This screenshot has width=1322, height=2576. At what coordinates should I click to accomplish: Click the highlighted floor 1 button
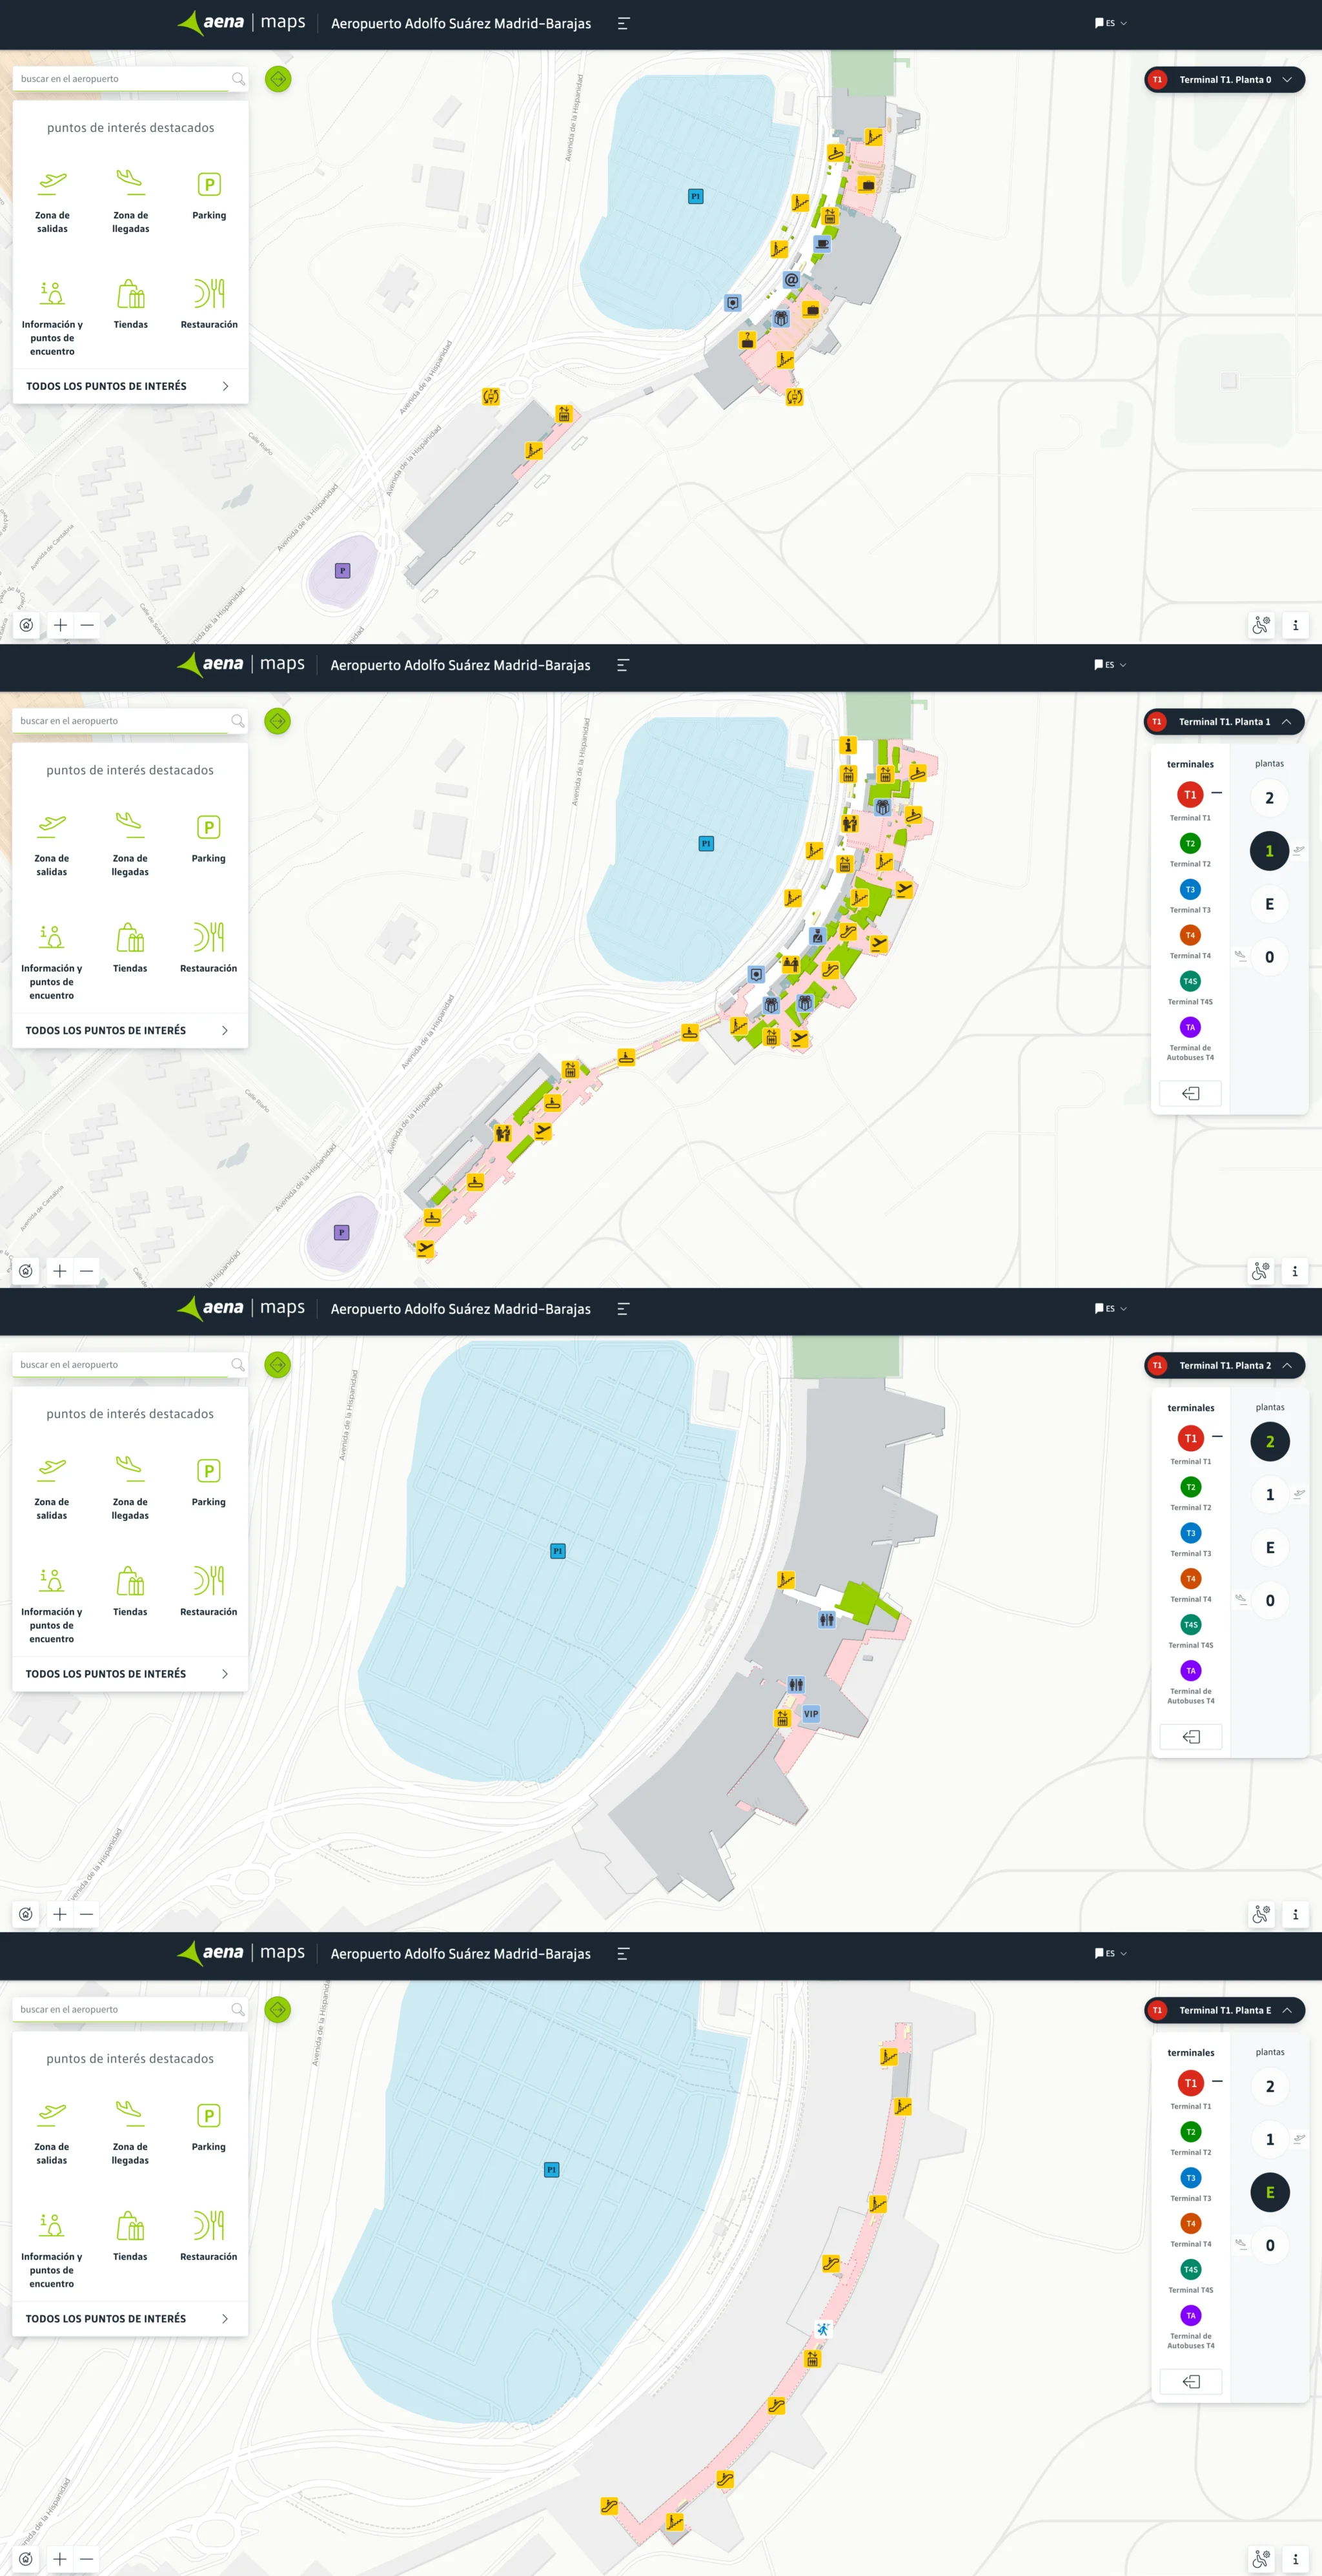1269,851
